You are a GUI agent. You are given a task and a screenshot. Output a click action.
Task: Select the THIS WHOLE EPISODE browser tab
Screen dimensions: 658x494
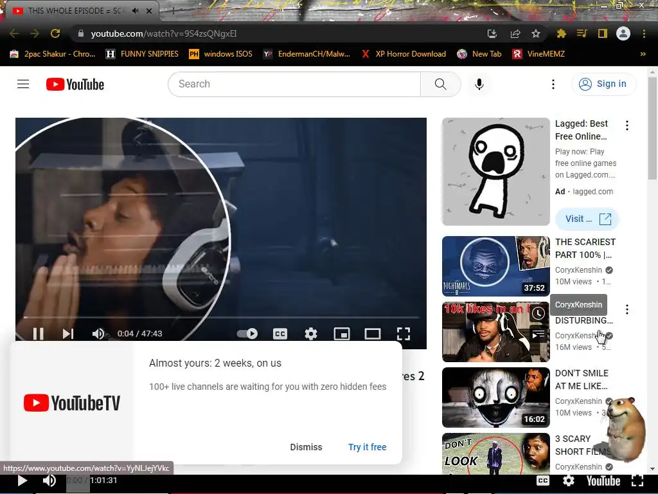76,11
